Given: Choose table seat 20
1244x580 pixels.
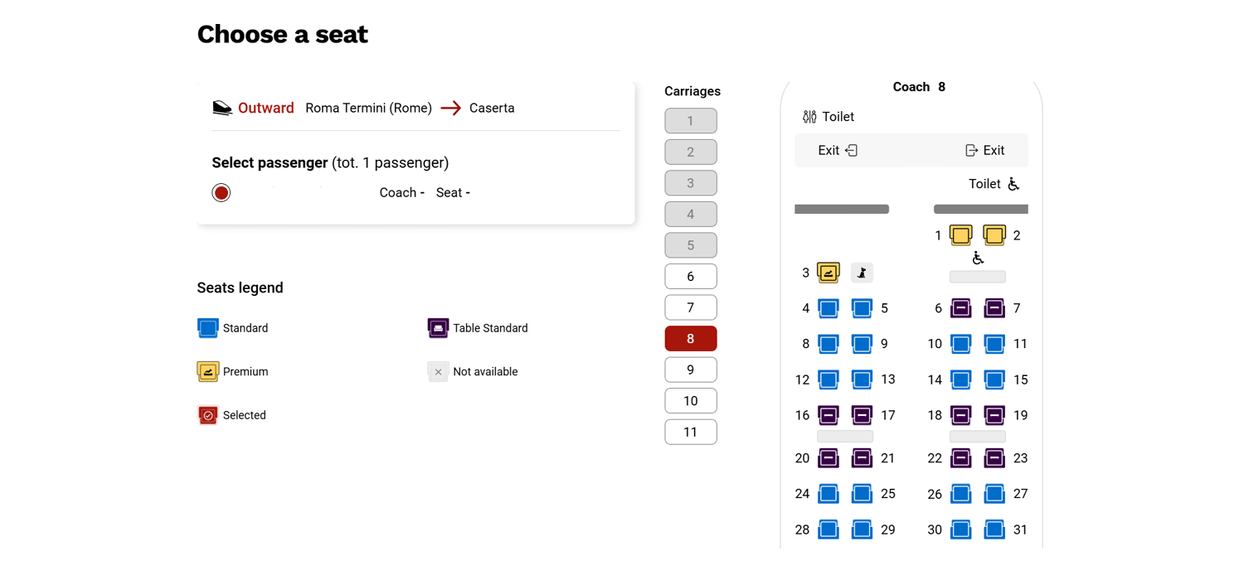Looking at the screenshot, I should click(828, 458).
